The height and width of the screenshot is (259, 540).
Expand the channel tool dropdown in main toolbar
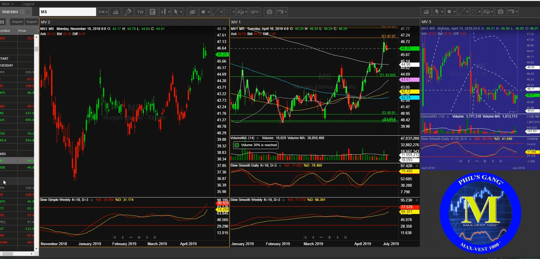click(x=234, y=12)
